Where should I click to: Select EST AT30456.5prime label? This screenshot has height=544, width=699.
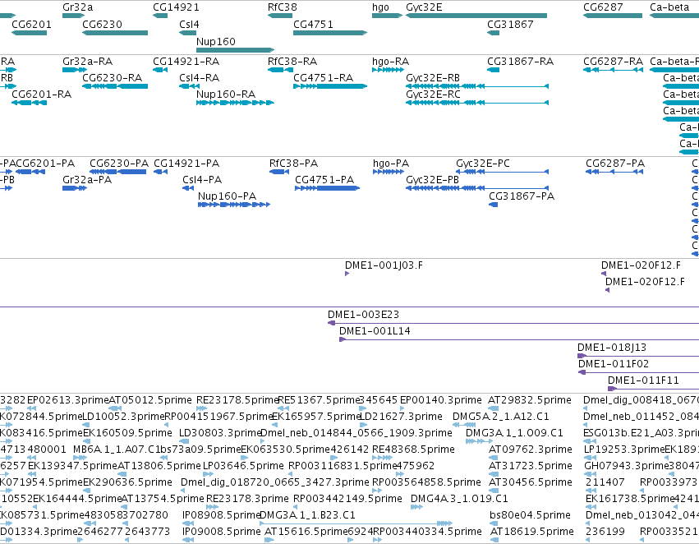[531, 482]
